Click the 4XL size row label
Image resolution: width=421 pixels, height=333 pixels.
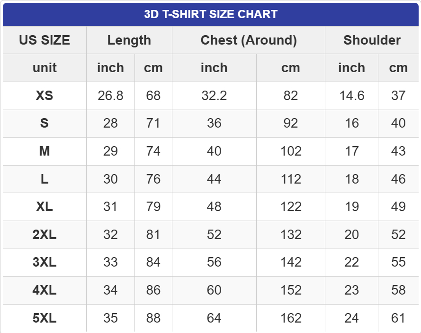45,290
